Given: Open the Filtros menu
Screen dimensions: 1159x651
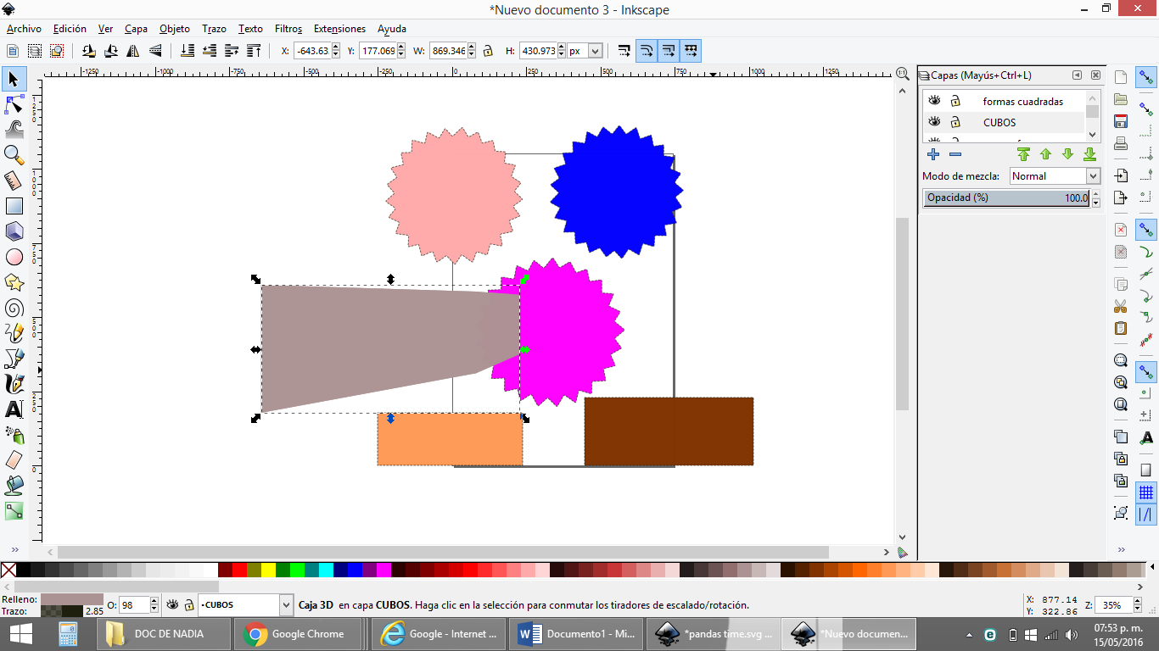Looking at the screenshot, I should [288, 29].
